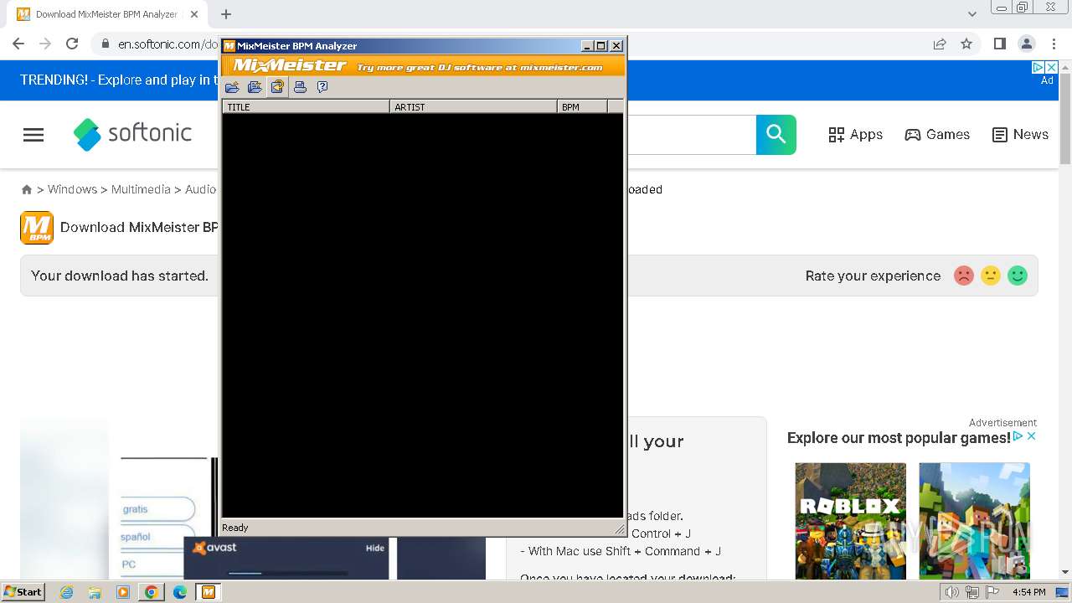Open the Apps menu on Softonic
Viewport: 1072px width, 603px height.
point(855,135)
